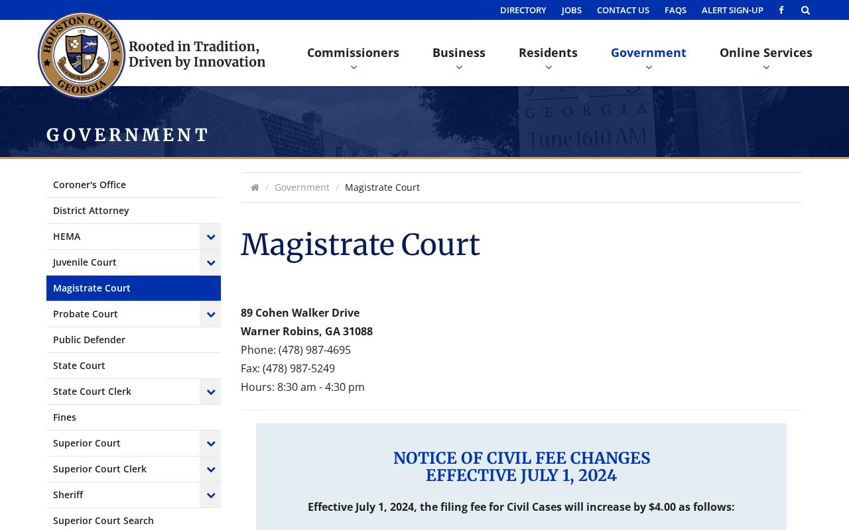Open the Facebook page icon

tap(781, 10)
